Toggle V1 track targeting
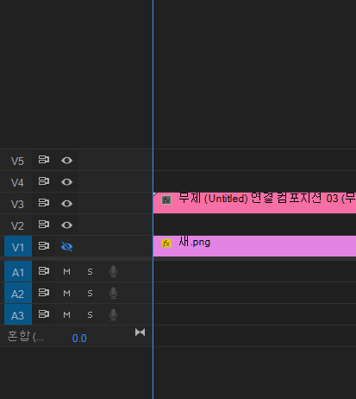356x399 pixels. click(18, 246)
